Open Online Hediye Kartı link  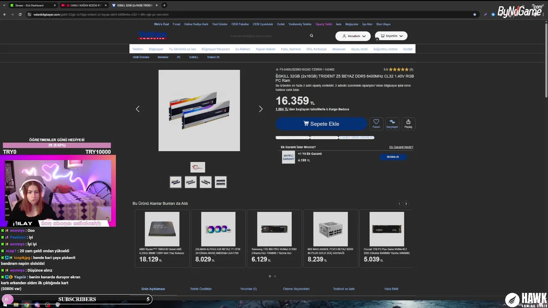[196, 24]
